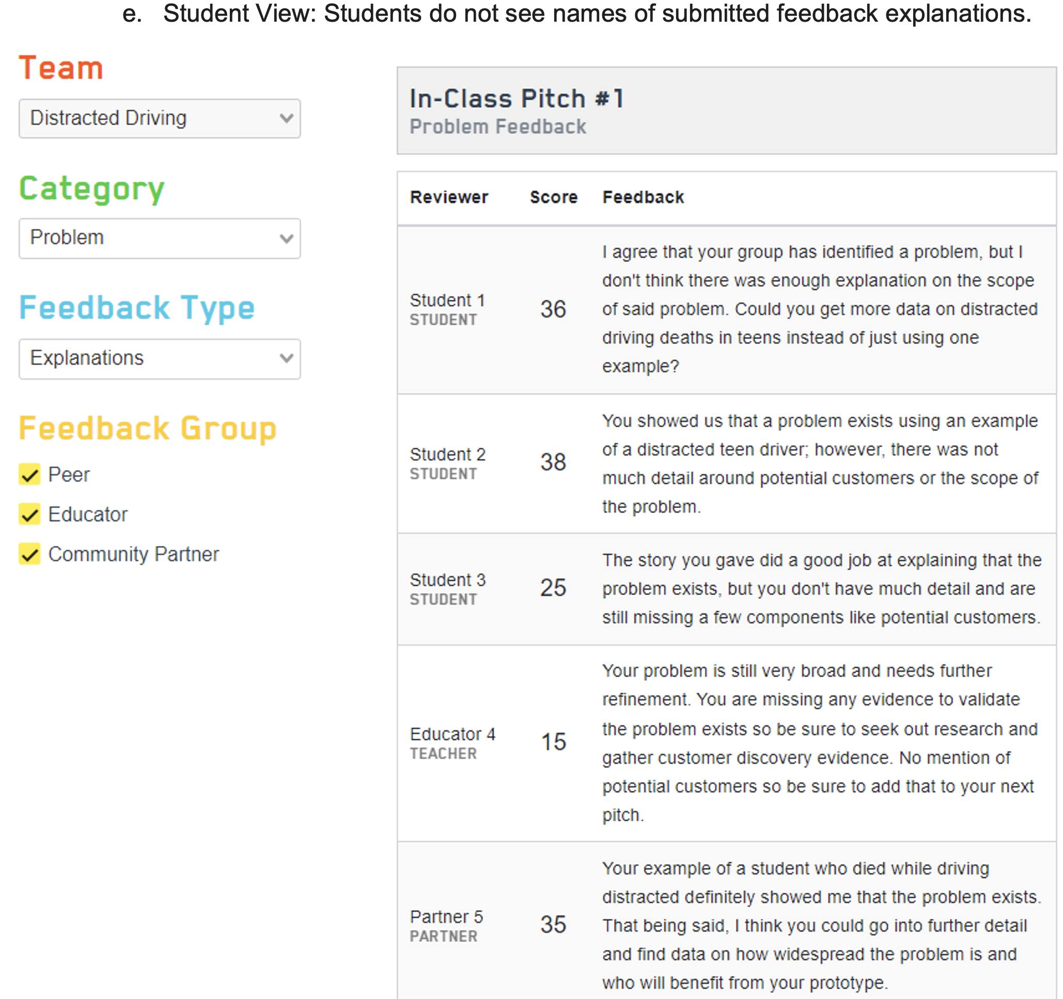Viewport: 1063px width, 999px height.
Task: Click the Problem Feedback subtitle
Action: (498, 127)
